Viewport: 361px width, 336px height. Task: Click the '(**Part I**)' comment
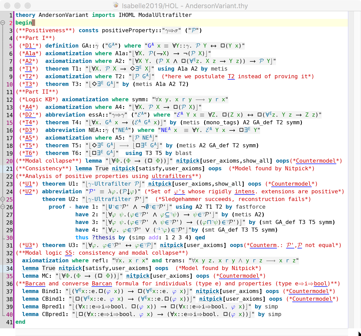click(35, 38)
